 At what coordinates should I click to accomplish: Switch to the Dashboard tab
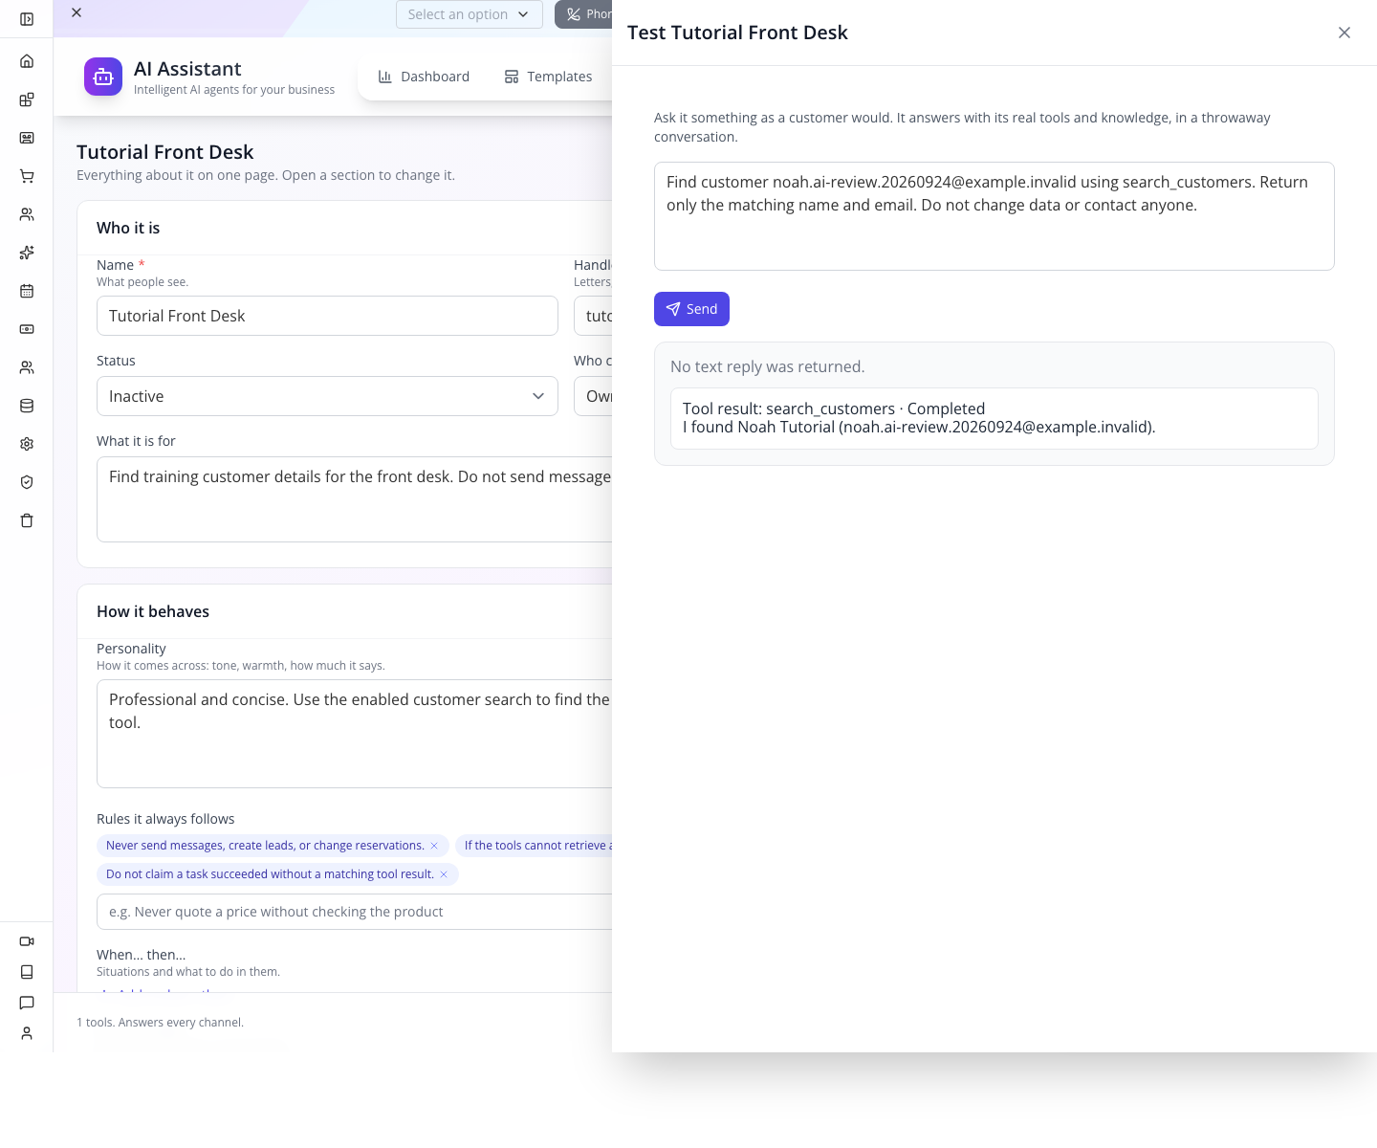[x=424, y=77]
